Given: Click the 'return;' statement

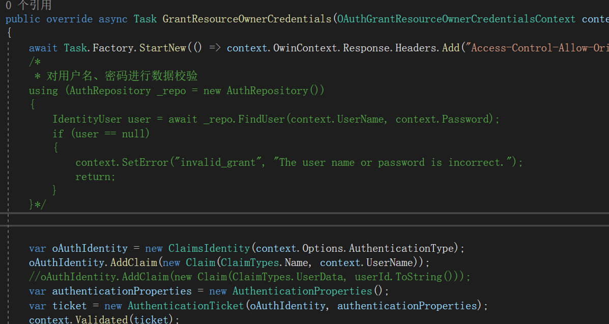Looking at the screenshot, I should pos(96,176).
